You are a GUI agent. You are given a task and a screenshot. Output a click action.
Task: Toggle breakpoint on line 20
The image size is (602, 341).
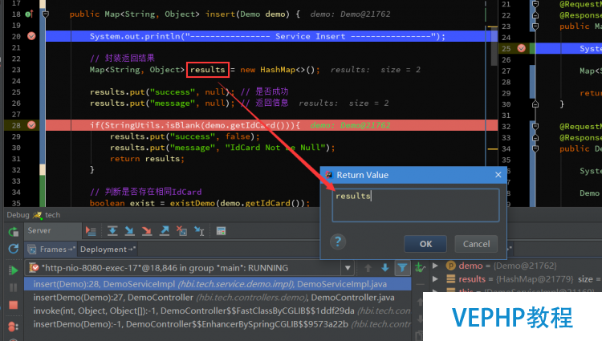[31, 36]
